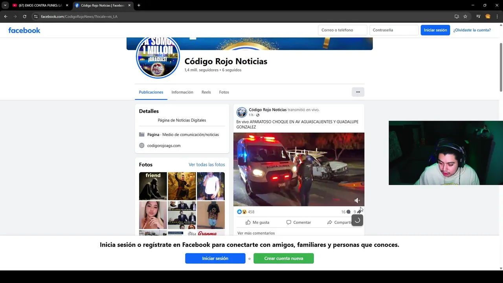Click the Página category flag icon
503x283 pixels.
click(142, 134)
